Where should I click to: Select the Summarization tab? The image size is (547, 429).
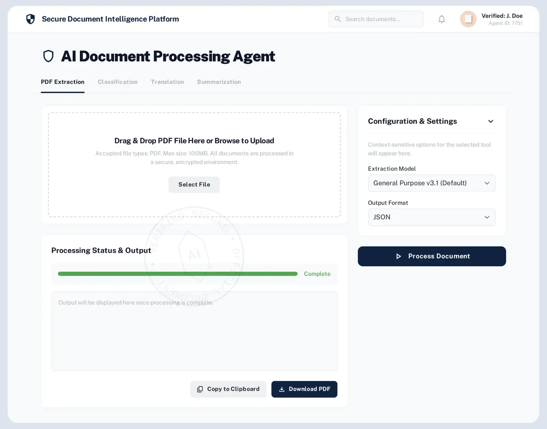pos(219,82)
